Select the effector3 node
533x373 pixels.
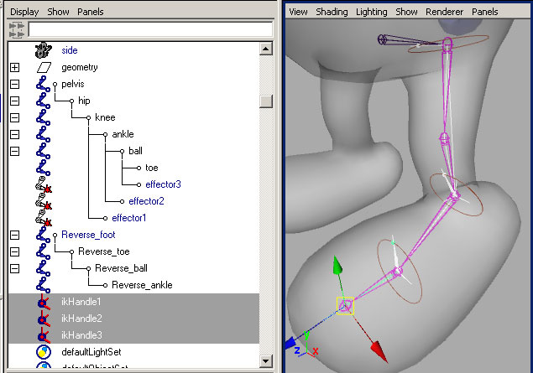163,184
